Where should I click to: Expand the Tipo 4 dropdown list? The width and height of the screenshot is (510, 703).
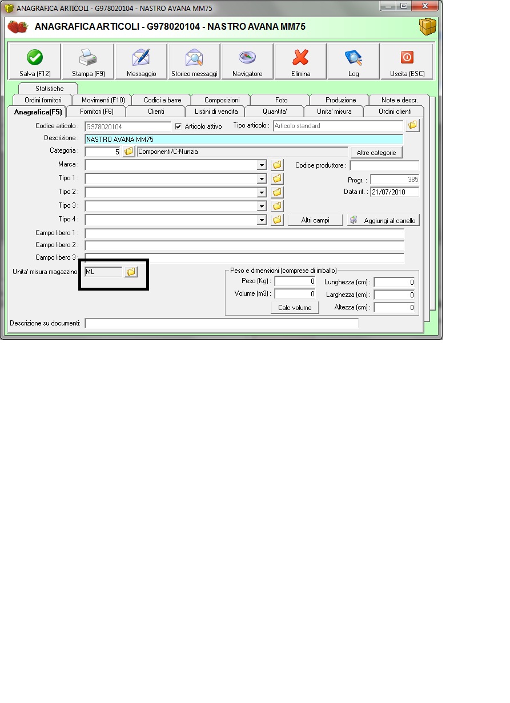tap(262, 220)
